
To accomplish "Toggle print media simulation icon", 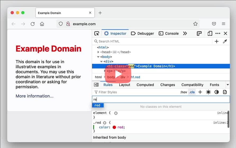I will [x=225, y=92].
